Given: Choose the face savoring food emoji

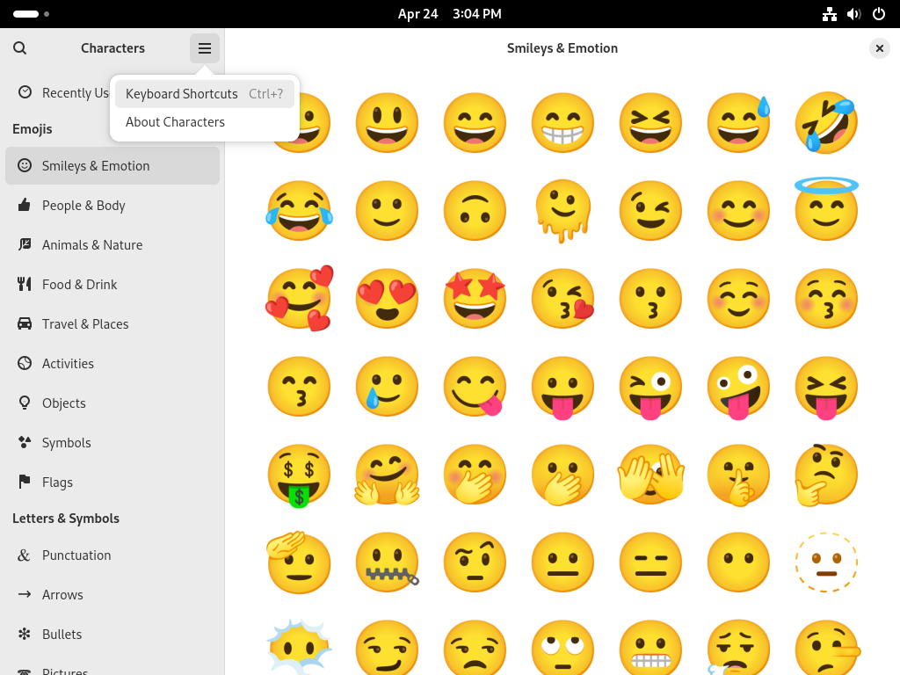Looking at the screenshot, I should [475, 387].
